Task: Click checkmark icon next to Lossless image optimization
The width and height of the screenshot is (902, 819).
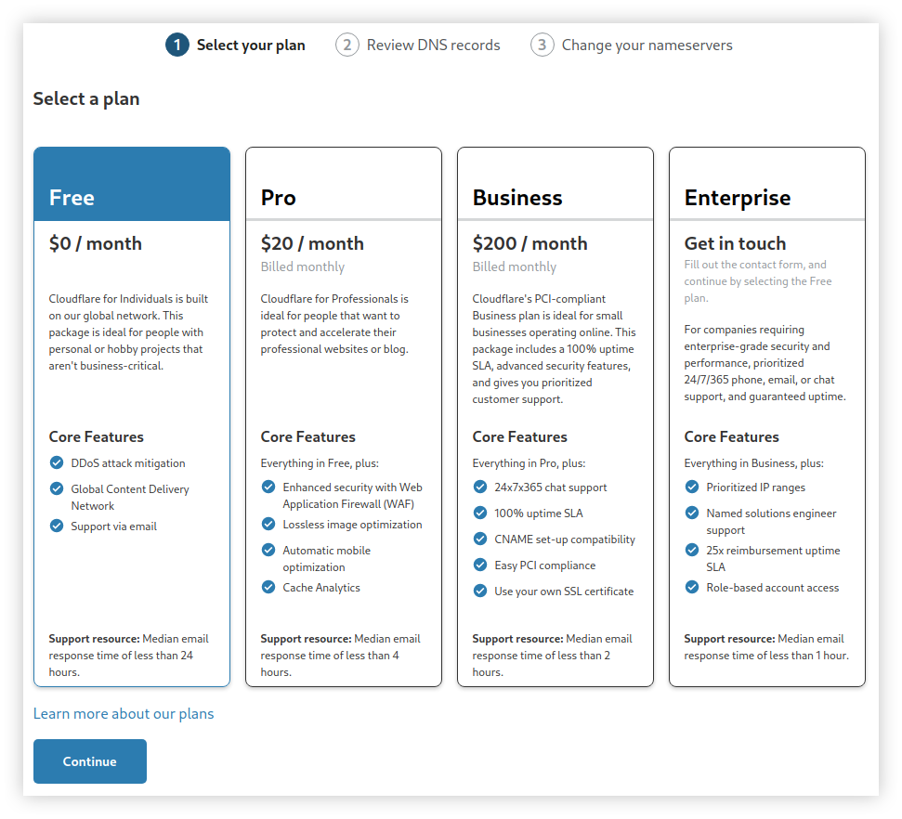Action: (x=268, y=524)
